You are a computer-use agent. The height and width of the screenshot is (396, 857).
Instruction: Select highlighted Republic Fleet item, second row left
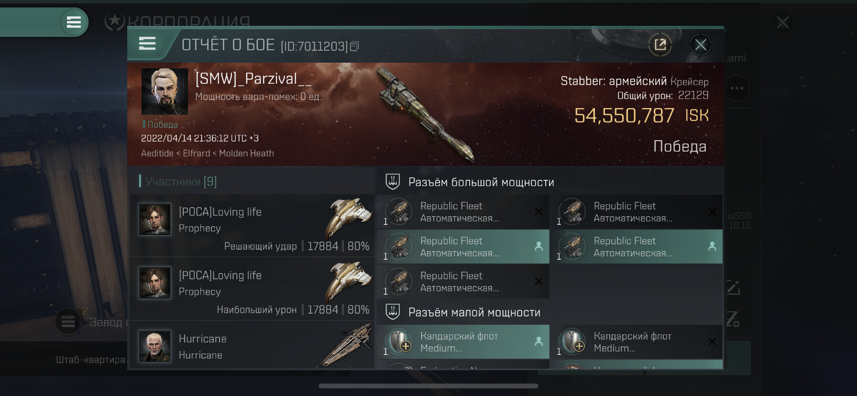(463, 247)
